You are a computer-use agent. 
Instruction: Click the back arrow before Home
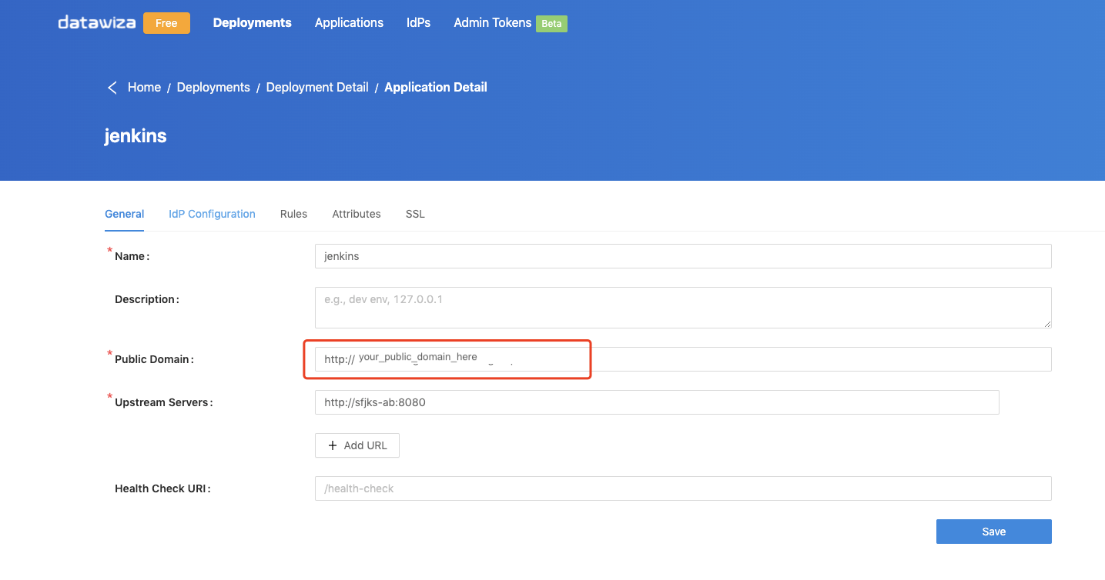(112, 88)
